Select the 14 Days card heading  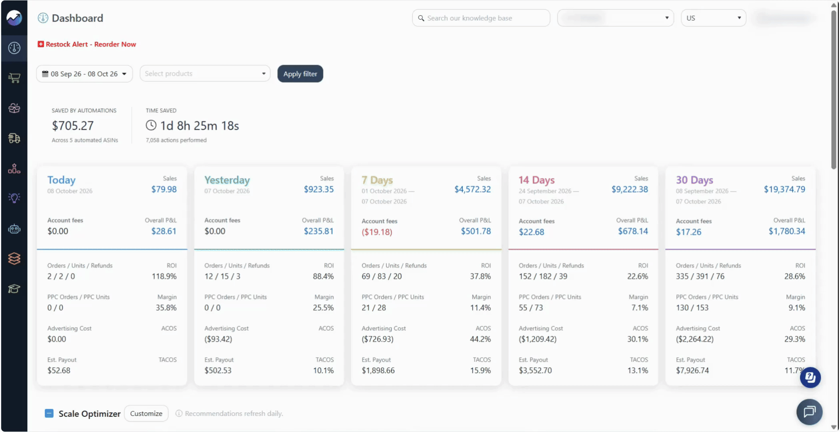(536, 180)
